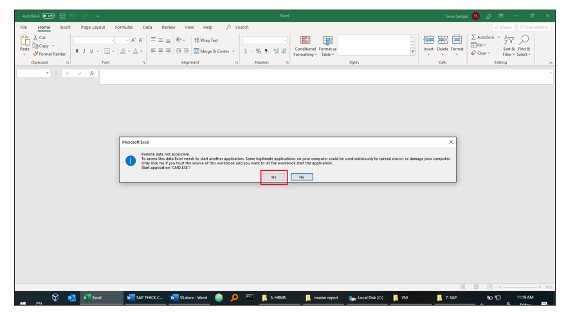Click the Undo arrow icon
The image size is (566, 312).
coord(72,16)
